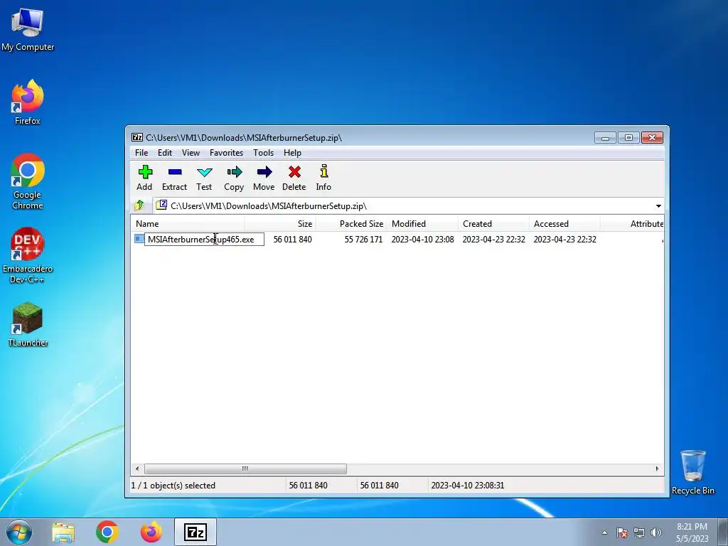
Task: Open the Tools menu
Action: click(x=263, y=153)
